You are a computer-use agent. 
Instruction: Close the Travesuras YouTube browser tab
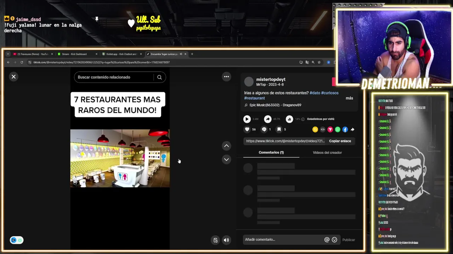52,54
